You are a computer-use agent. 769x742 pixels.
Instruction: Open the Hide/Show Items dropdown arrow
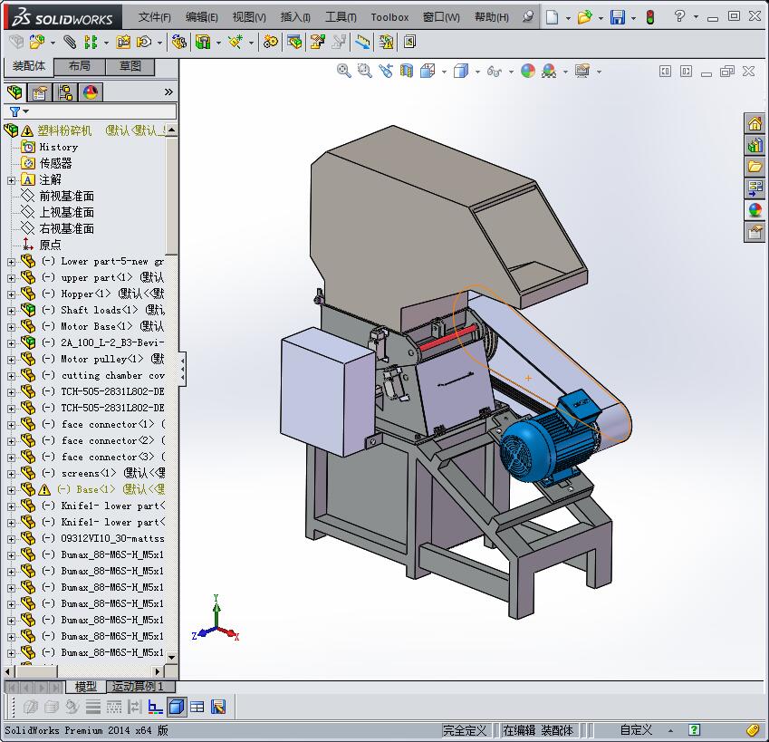[x=511, y=72]
